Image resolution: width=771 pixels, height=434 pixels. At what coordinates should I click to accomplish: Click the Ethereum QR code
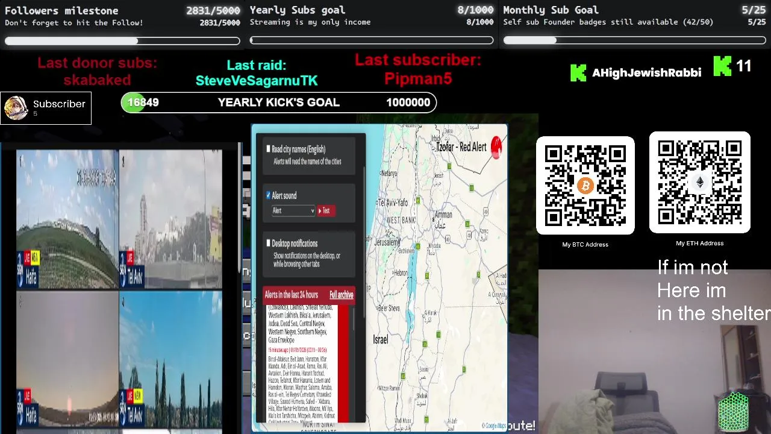tap(700, 183)
